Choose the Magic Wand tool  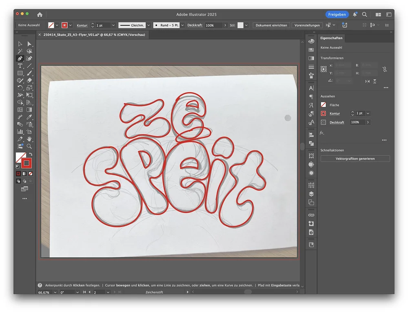pos(20,51)
